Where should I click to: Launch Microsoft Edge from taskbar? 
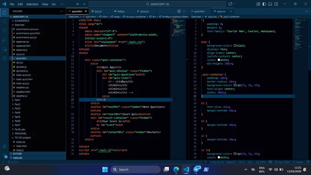[176, 170]
